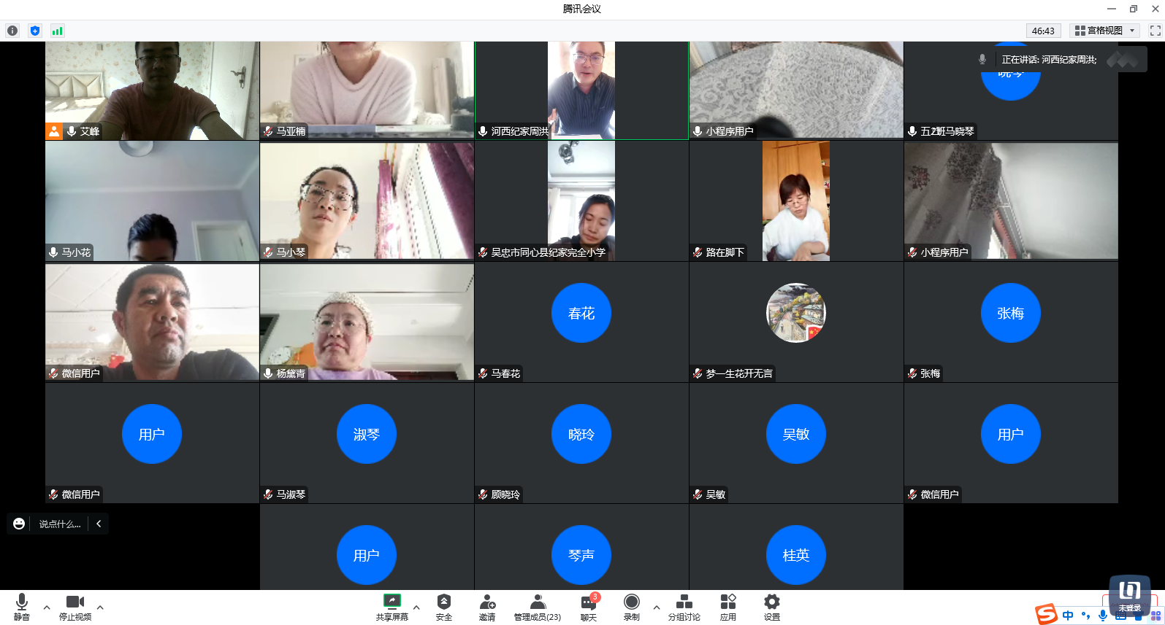The image size is (1165, 625).
Task: Click the 说点什么... chat input
Action: [60, 524]
